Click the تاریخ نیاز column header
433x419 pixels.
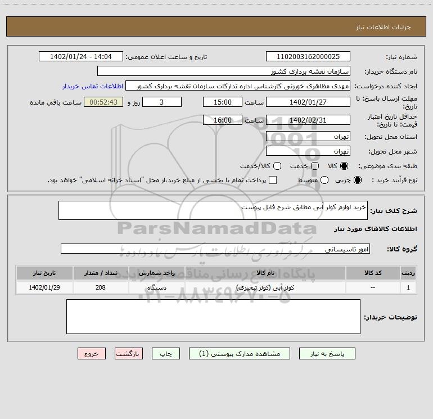click(x=44, y=273)
